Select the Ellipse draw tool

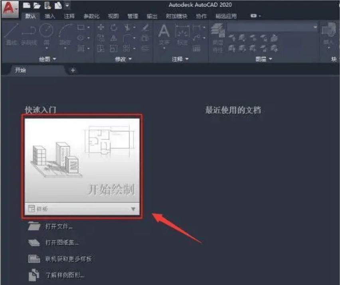click(x=81, y=38)
